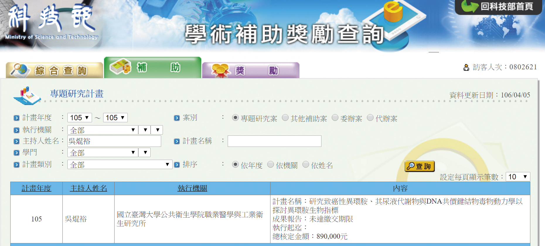Image resolution: width=545 pixels, height=246 pixels.
Task: Open the 綜合查詢 tab
Action: tap(54, 70)
